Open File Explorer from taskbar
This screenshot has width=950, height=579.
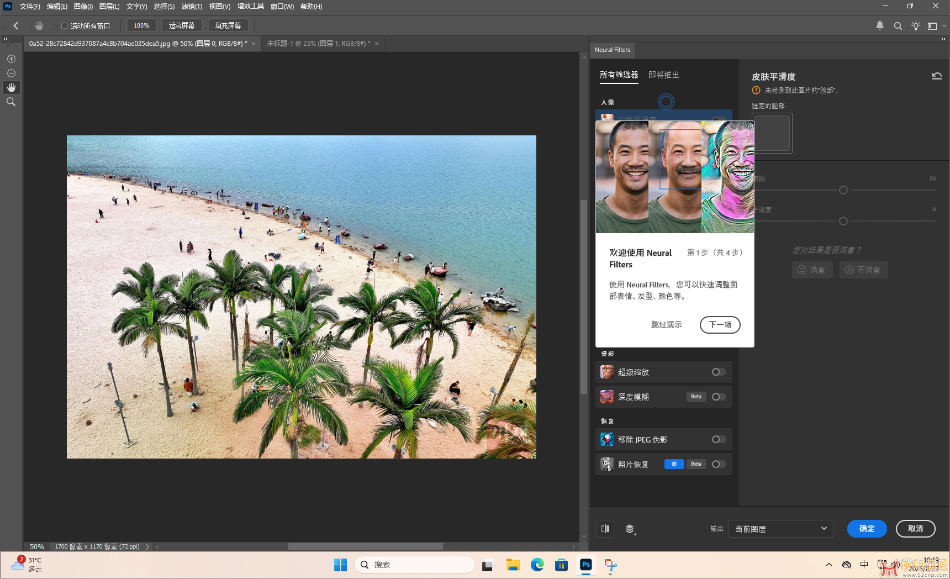(x=513, y=565)
